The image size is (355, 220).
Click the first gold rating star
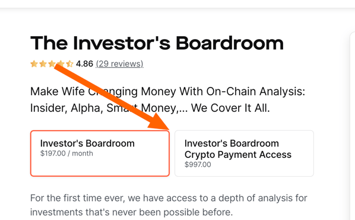[x=34, y=64]
